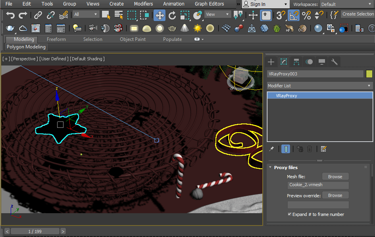The width and height of the screenshot is (375, 237).
Task: Open the Graph Editors menu
Action: (x=209, y=4)
